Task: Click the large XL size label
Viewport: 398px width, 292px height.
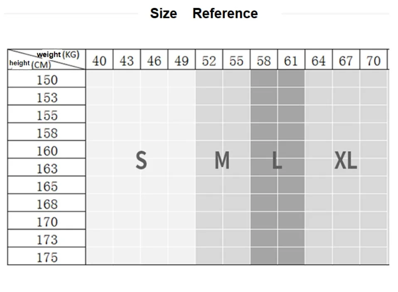Action: tap(346, 160)
